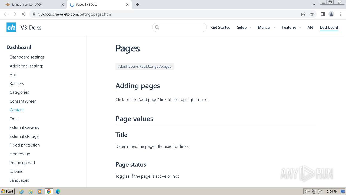This screenshot has width=346, height=195.
Task: Click the action center flag tray icon
Action: click(x=320, y=191)
